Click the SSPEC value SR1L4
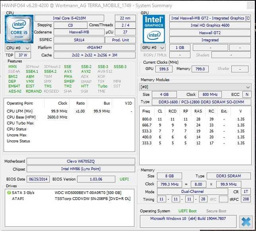The width and height of the screenshot is (256, 231). tap(79, 40)
